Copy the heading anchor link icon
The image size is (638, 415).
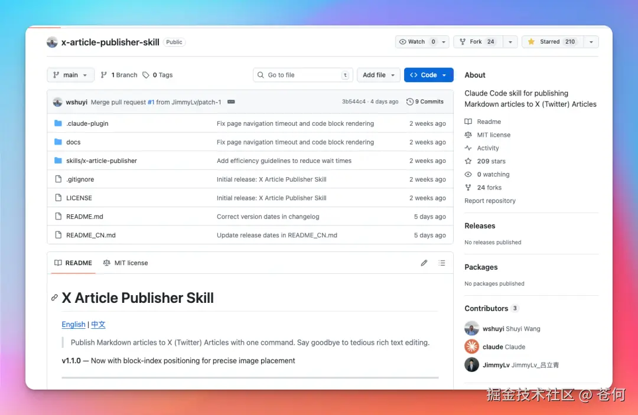point(54,298)
